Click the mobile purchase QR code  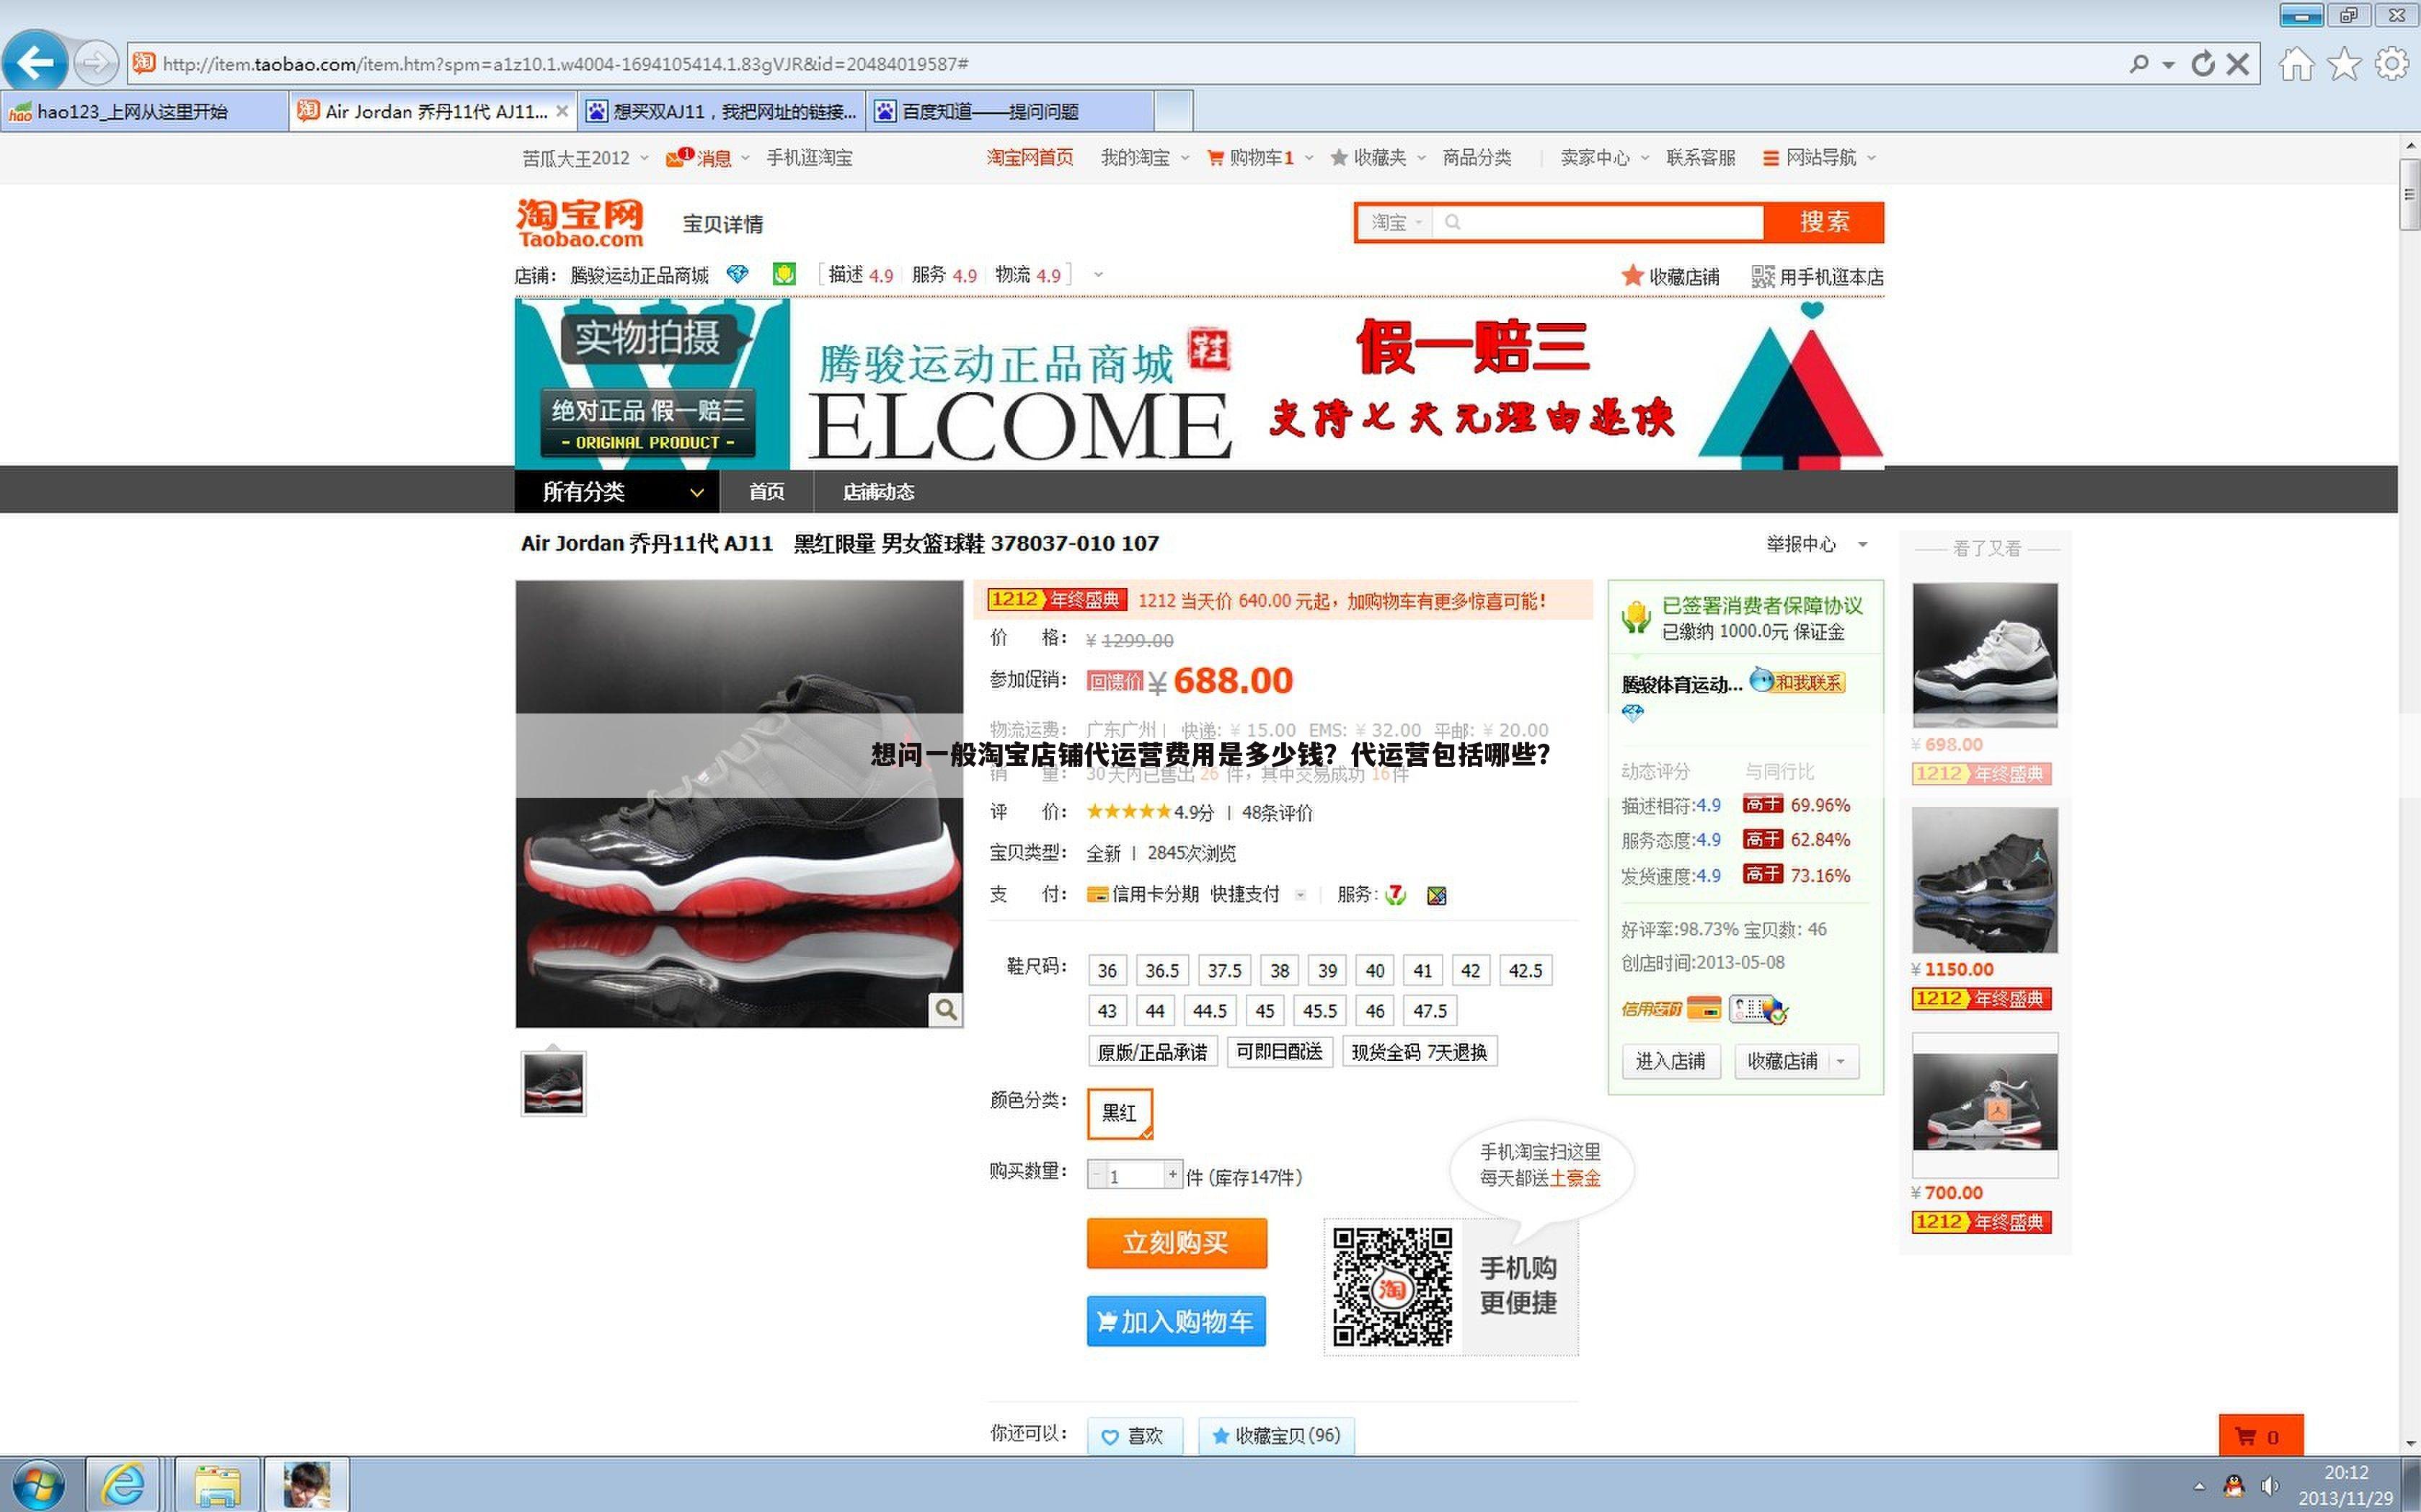pos(1391,1286)
